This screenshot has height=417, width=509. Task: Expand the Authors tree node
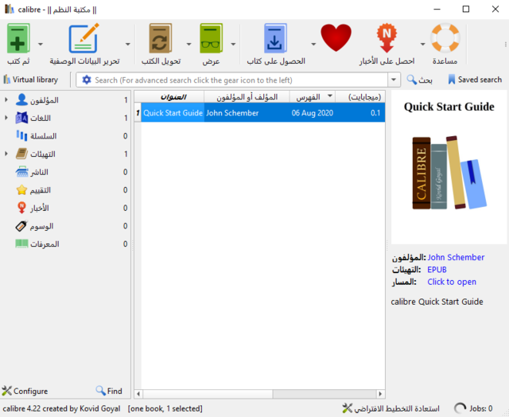[6, 99]
